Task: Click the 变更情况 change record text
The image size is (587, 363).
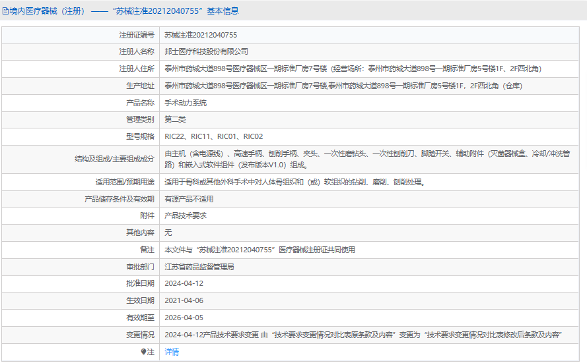Action: [363, 335]
